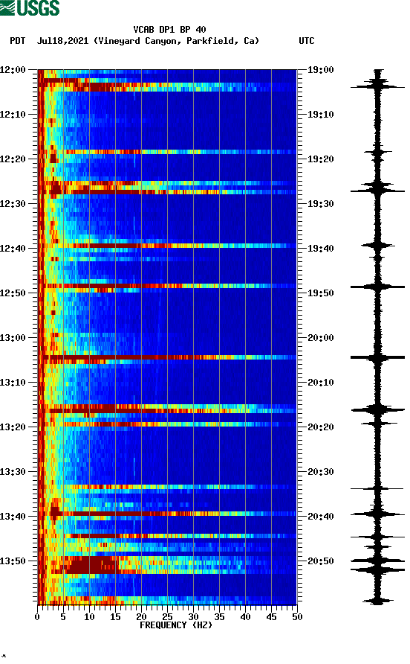Screen dimensions: 410x664
Task: Click the 19:10 UTC time label
Action: point(320,115)
